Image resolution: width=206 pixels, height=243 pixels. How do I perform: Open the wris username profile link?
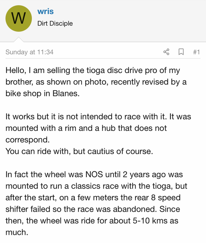pyautogui.click(x=45, y=11)
